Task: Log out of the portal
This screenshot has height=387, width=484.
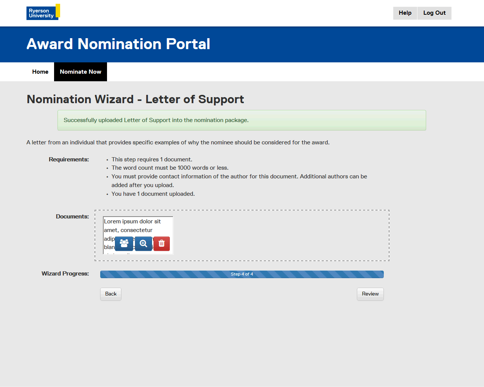Action: [434, 13]
